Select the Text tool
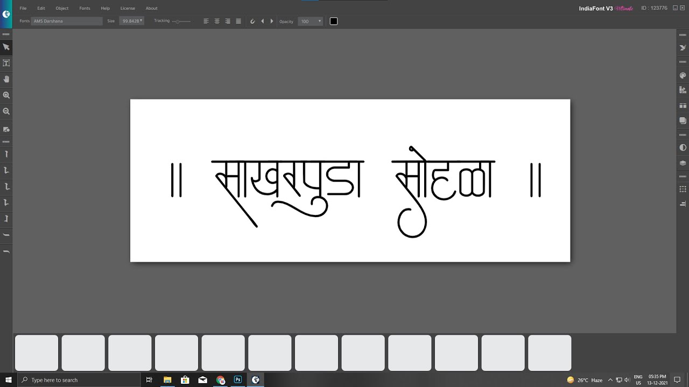 (6, 63)
